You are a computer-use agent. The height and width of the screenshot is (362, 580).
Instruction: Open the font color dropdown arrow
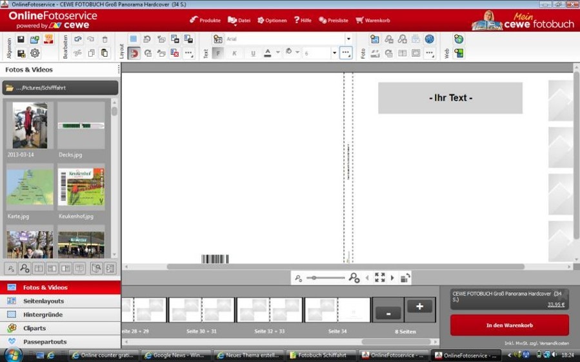(278, 52)
